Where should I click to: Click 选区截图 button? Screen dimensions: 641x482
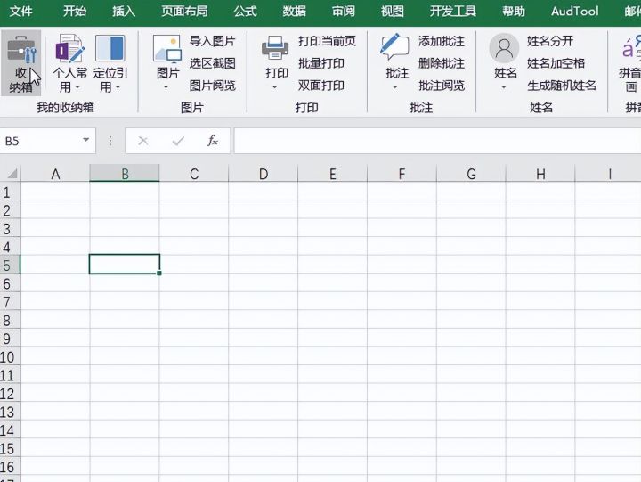pos(212,63)
